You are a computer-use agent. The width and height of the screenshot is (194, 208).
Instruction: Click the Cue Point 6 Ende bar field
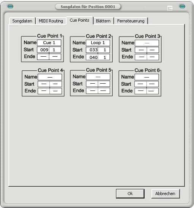click(141, 91)
